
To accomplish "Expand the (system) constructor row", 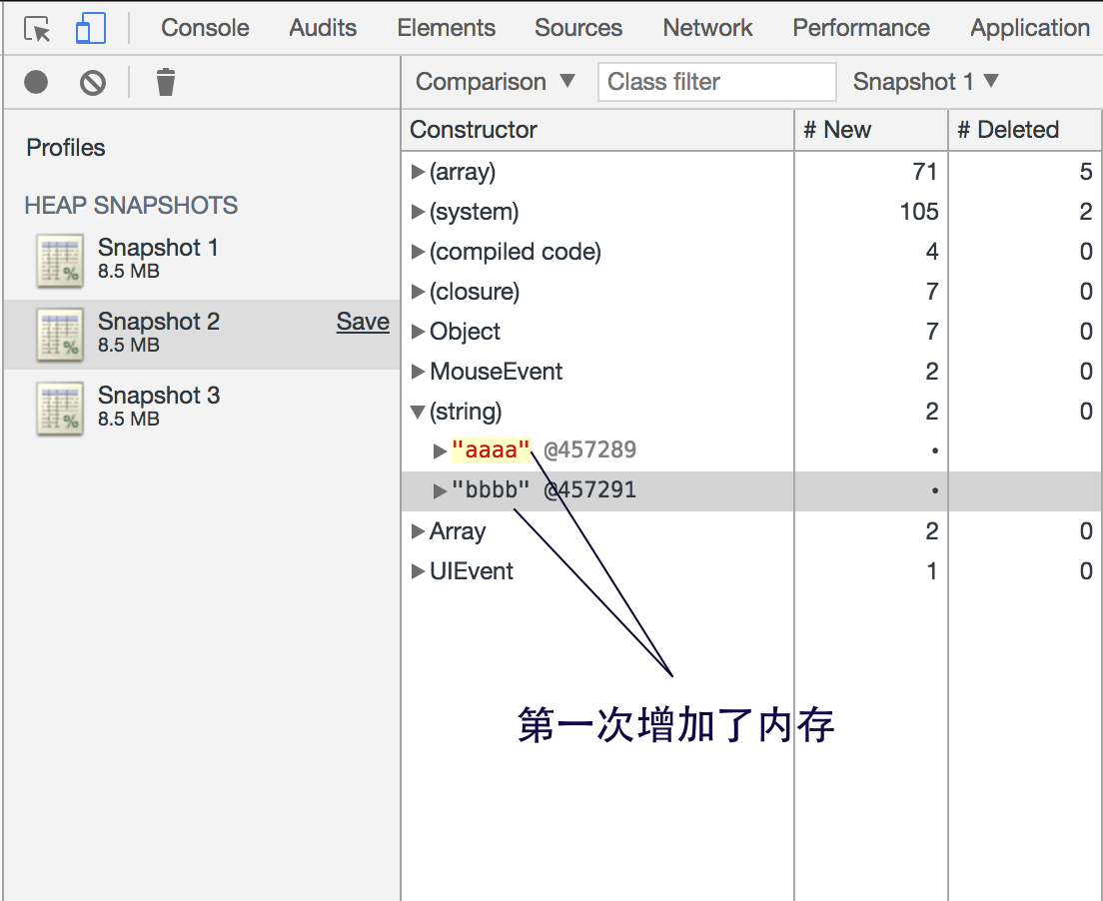I will pyautogui.click(x=418, y=212).
